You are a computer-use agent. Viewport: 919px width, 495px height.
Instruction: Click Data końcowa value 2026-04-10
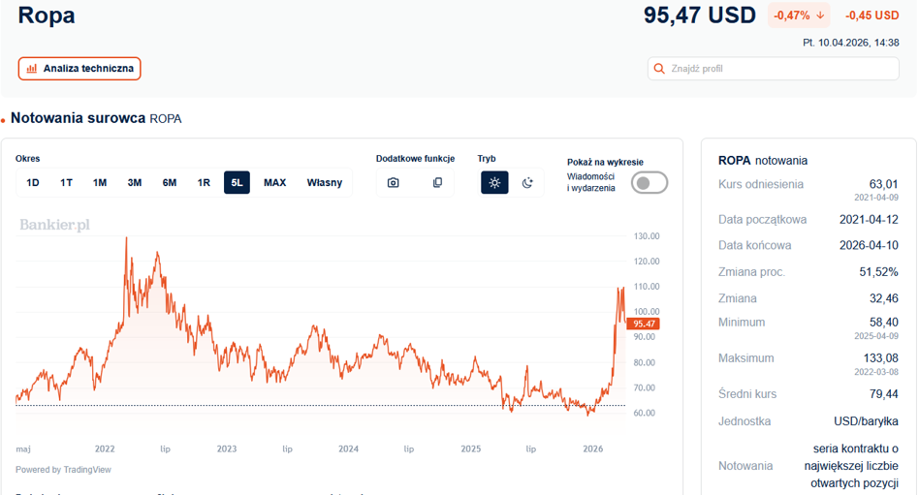click(869, 245)
